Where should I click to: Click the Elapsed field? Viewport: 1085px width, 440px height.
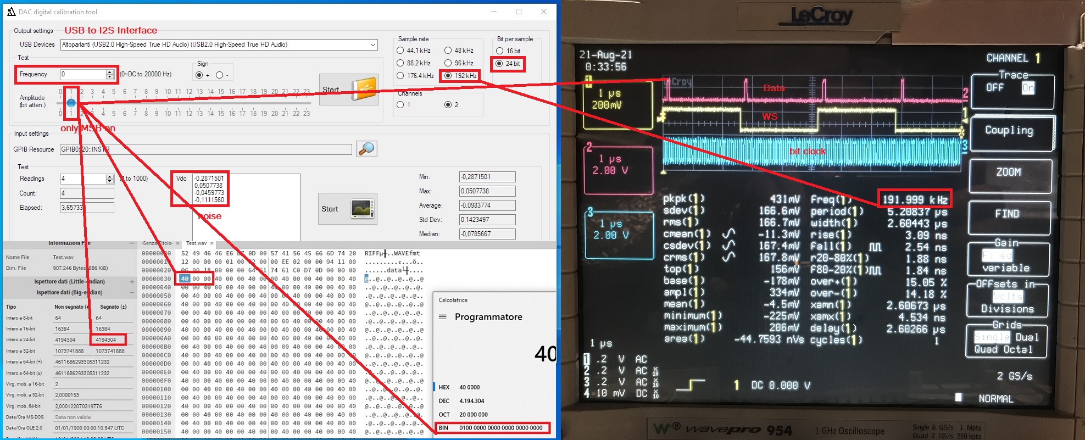[x=87, y=208]
